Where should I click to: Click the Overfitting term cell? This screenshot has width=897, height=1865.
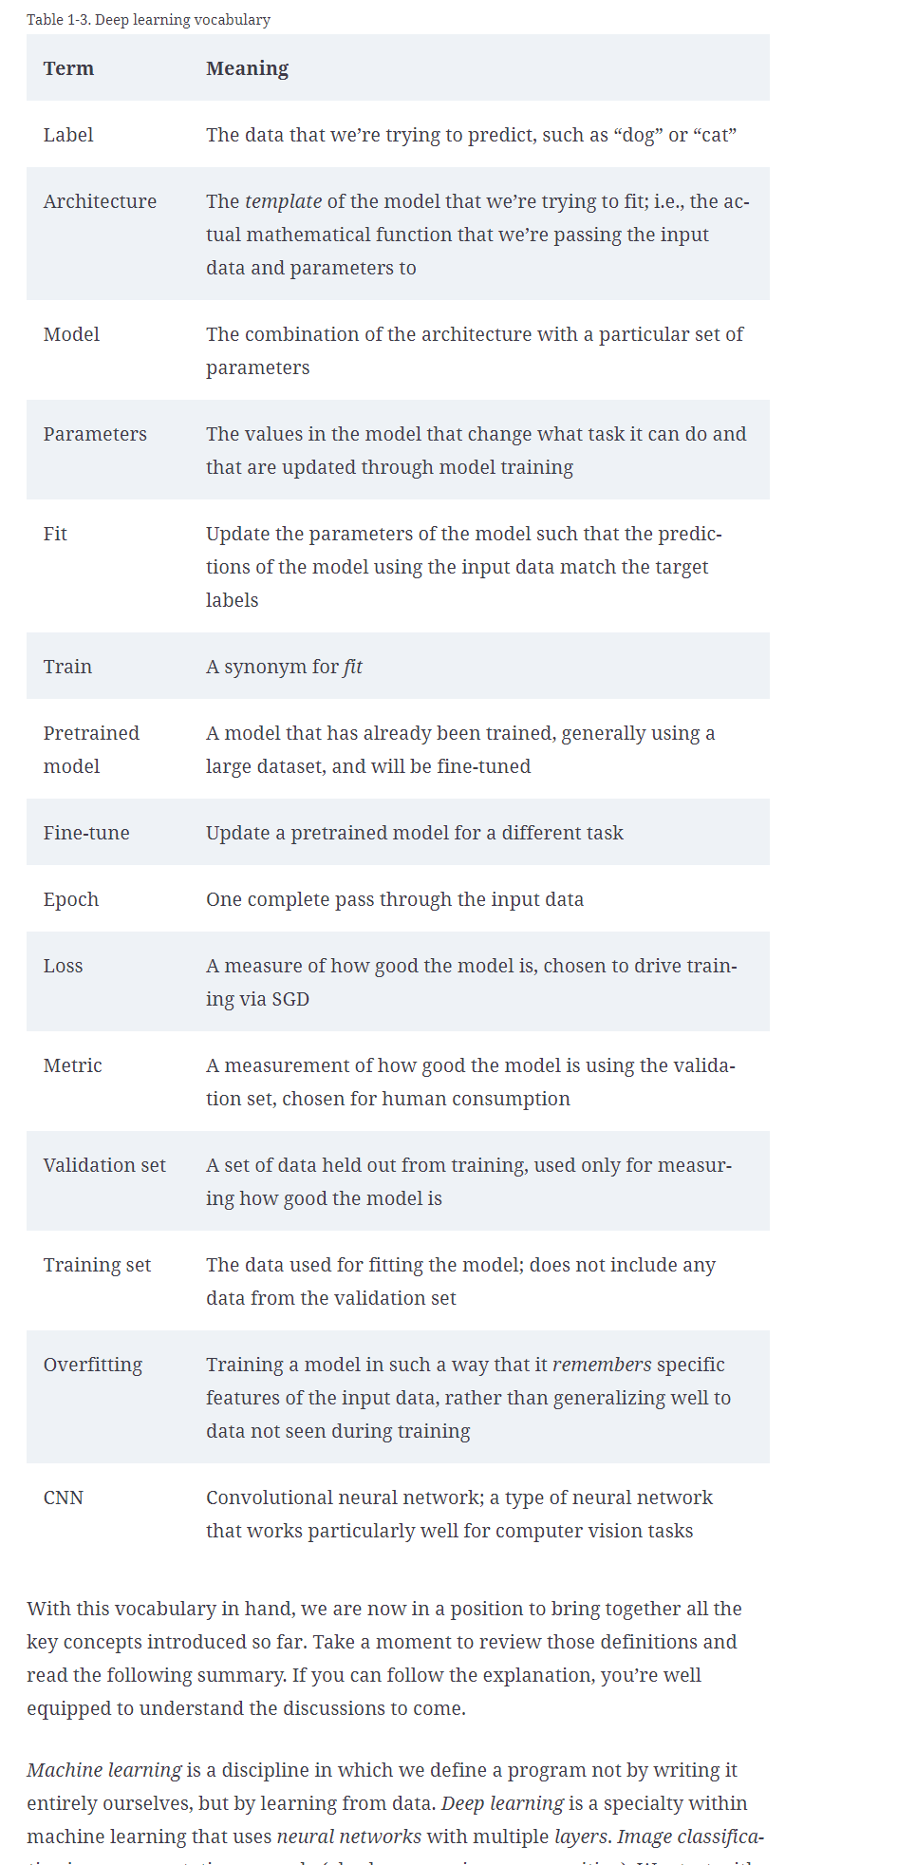point(93,1365)
